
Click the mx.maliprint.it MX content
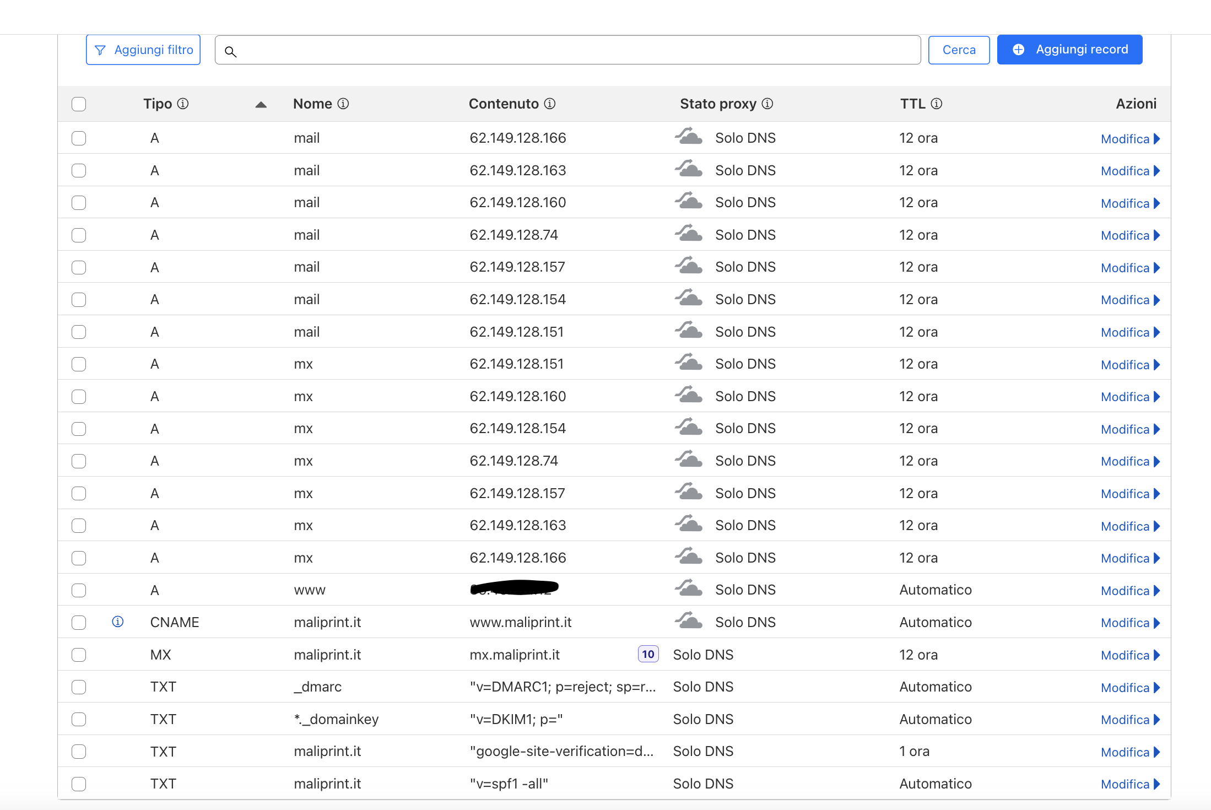[x=515, y=655]
